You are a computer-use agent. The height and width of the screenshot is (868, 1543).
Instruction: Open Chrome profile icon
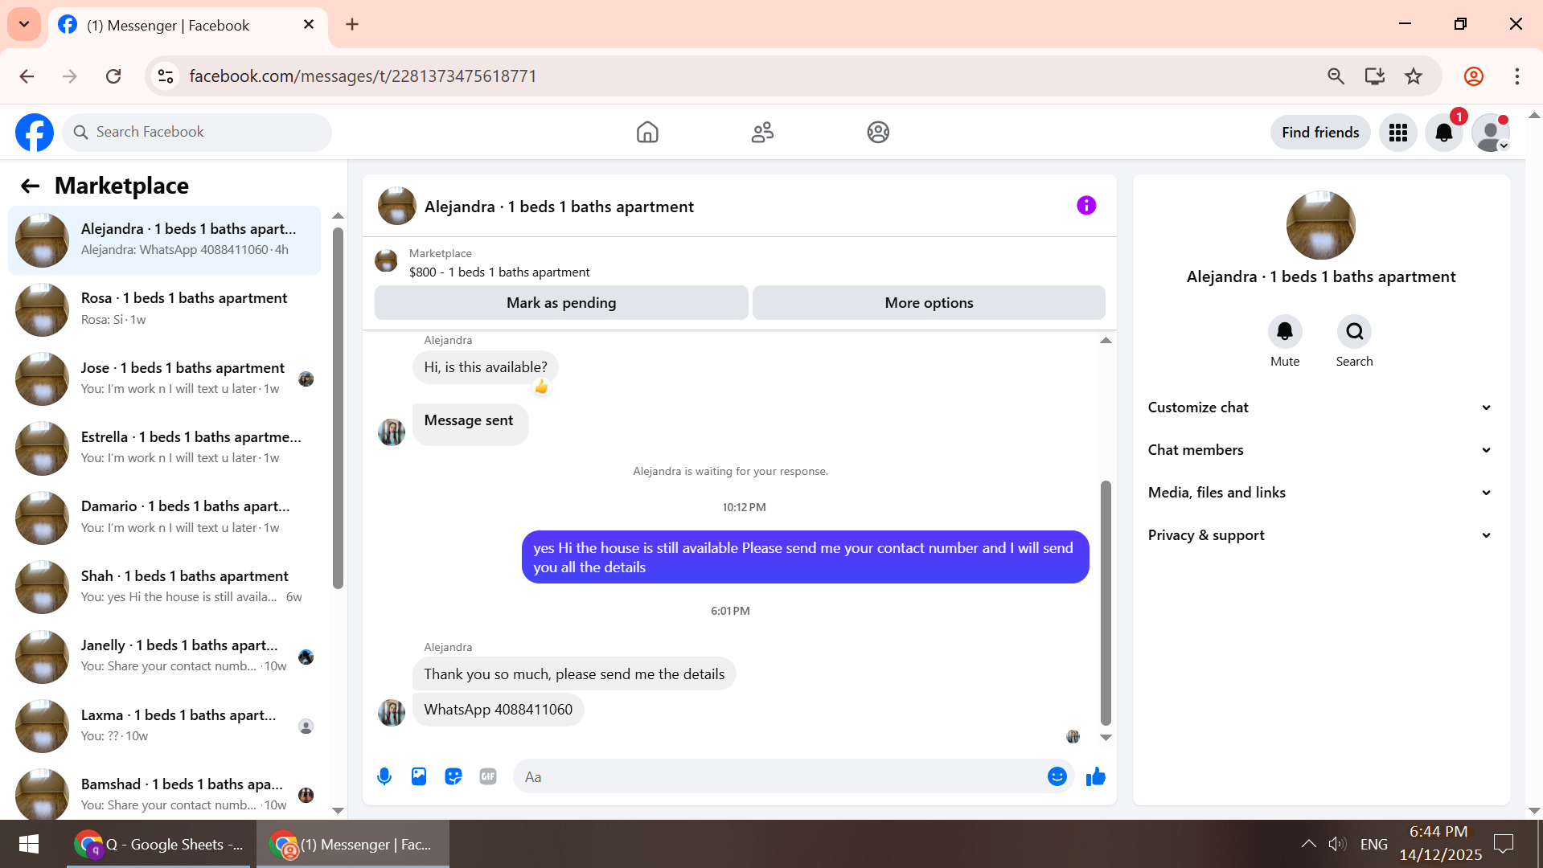point(1474,76)
